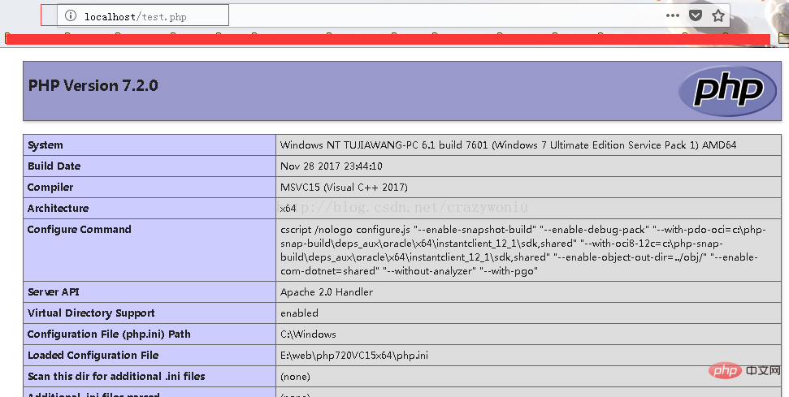Click the Build Date value Nov 28 2017
Screen dimensions: 789x397
pos(332,166)
